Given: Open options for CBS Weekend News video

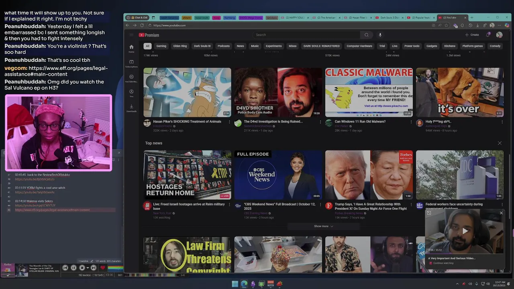Looking at the screenshot, I should (320, 205).
